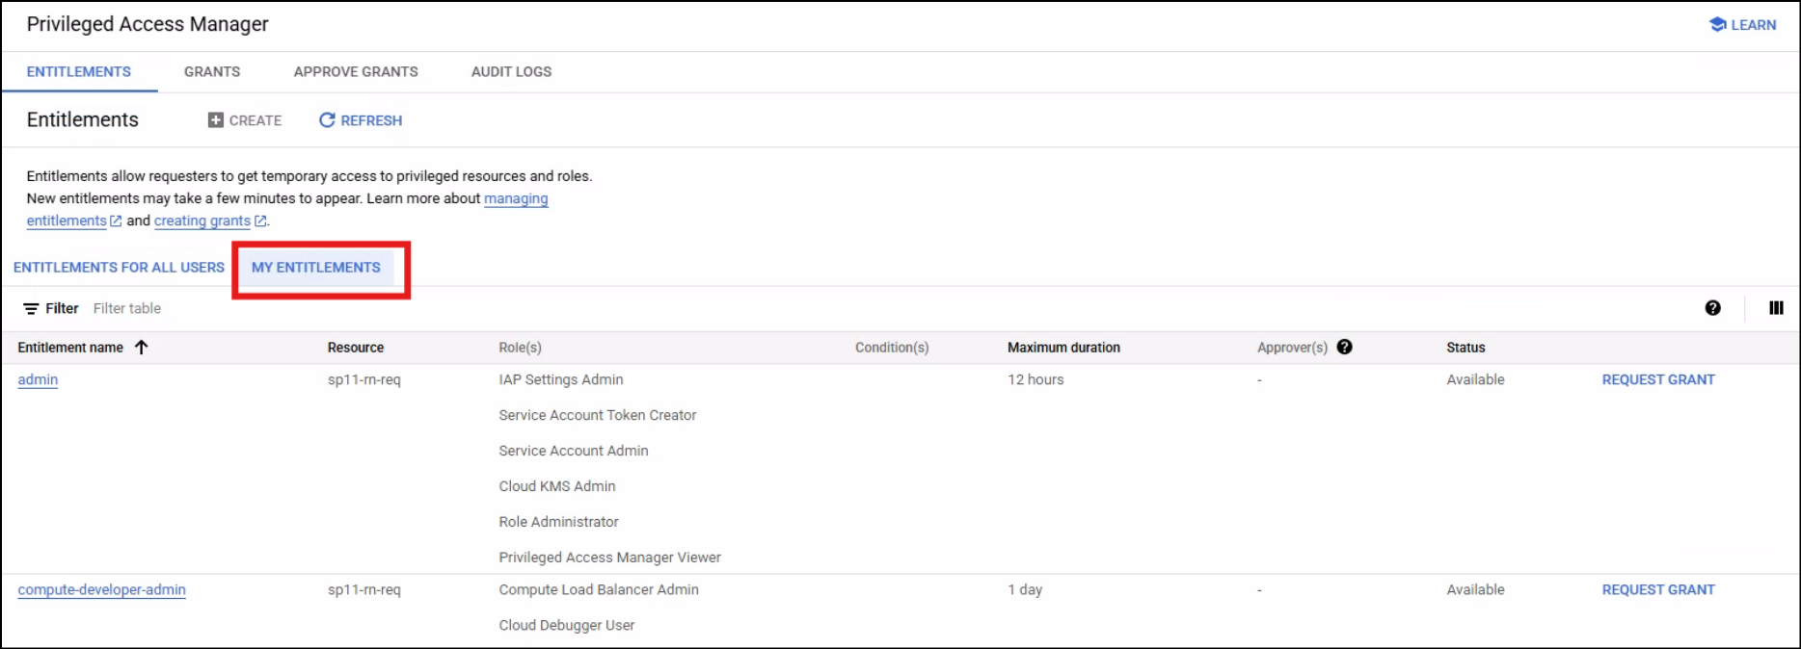Follow the creating grants documentation link
This screenshot has height=649, width=1801.
[x=202, y=221]
